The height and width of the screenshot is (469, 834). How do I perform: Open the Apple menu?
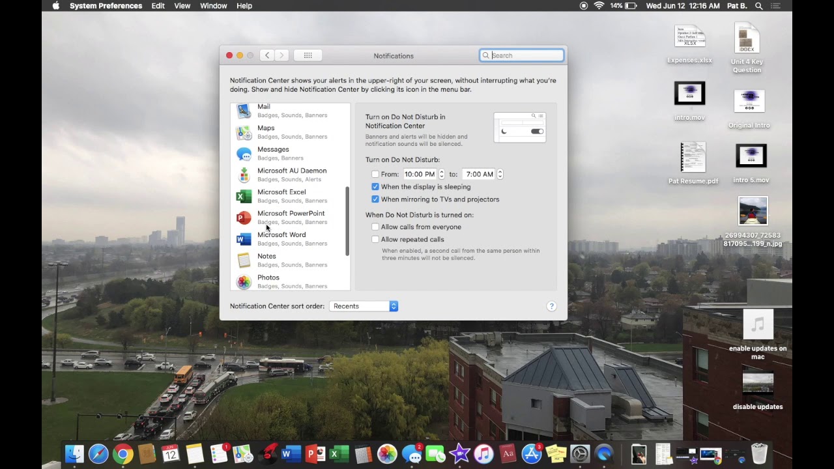56,6
